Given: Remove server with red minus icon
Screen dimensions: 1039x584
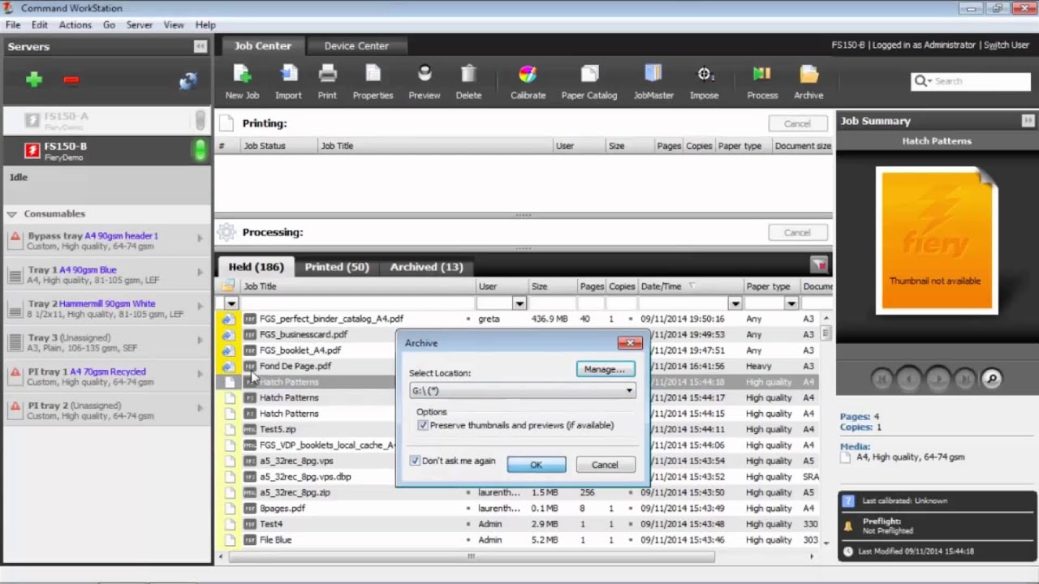Looking at the screenshot, I should click(x=71, y=79).
